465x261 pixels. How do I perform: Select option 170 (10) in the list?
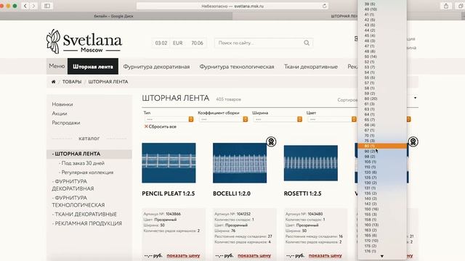(x=383, y=241)
